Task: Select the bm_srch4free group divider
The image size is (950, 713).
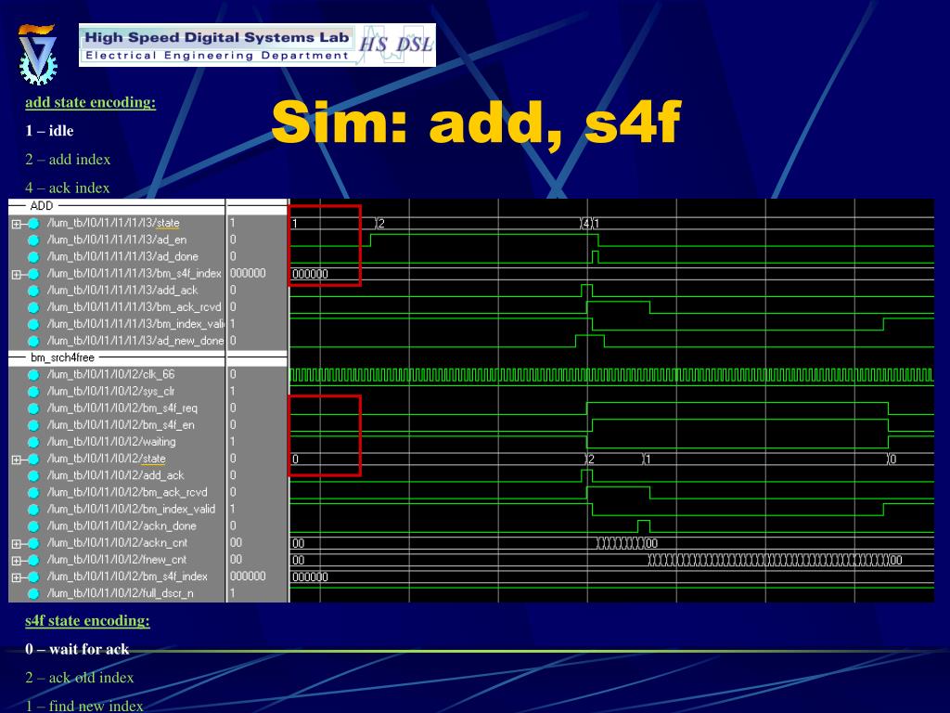Action: pos(116,357)
